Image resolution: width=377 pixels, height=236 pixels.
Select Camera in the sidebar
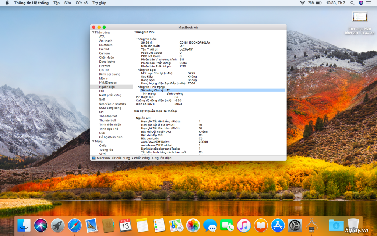[x=104, y=53]
